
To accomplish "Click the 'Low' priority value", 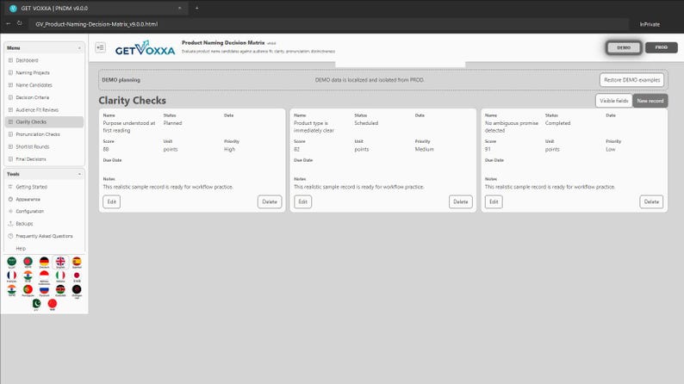I will pyautogui.click(x=610, y=149).
